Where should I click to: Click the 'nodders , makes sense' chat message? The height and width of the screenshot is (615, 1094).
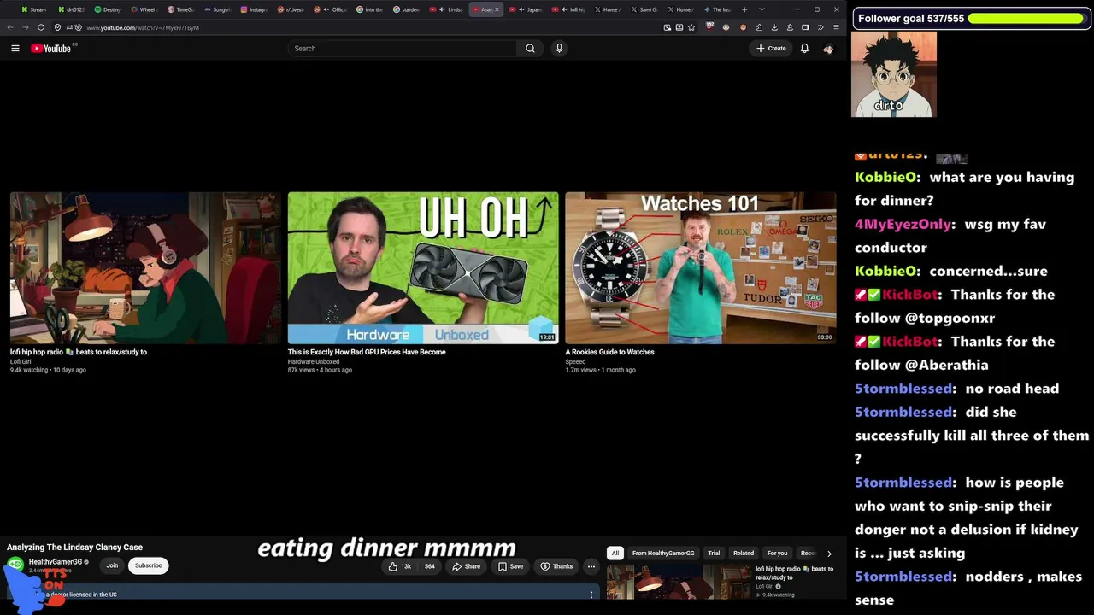coord(969,589)
